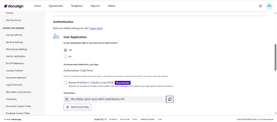Click the Recommended badge
The image size is (277, 122).
[x=123, y=83]
